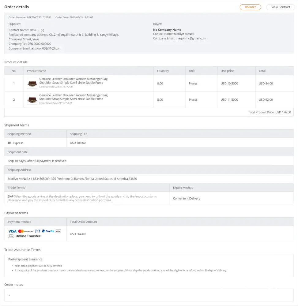Open the first Genuine Leather bag product name
Screen dimensions: 298x306
[74, 81]
